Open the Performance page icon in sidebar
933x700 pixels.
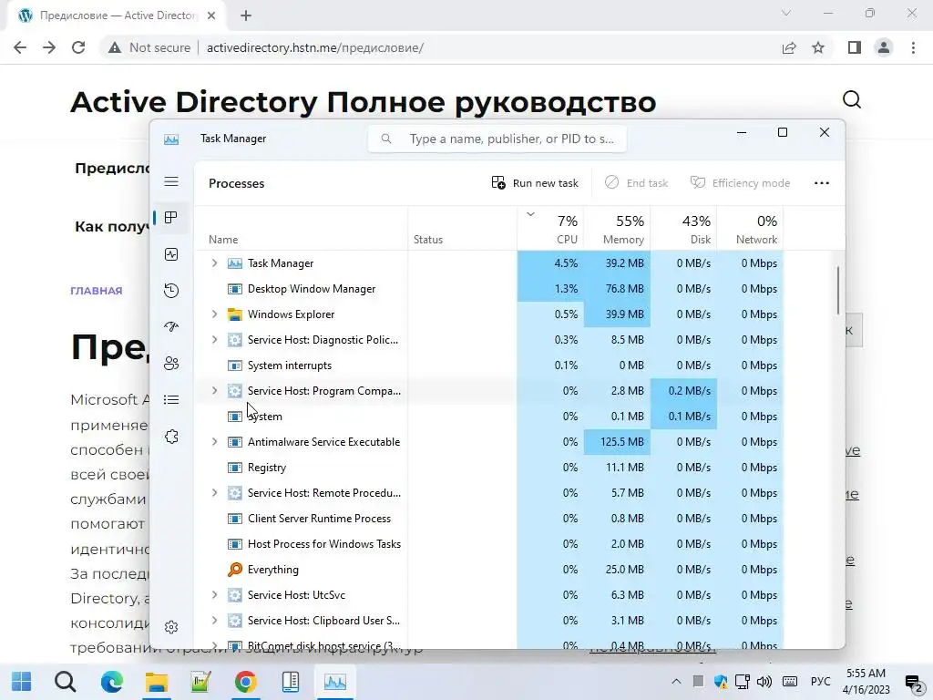tap(171, 255)
